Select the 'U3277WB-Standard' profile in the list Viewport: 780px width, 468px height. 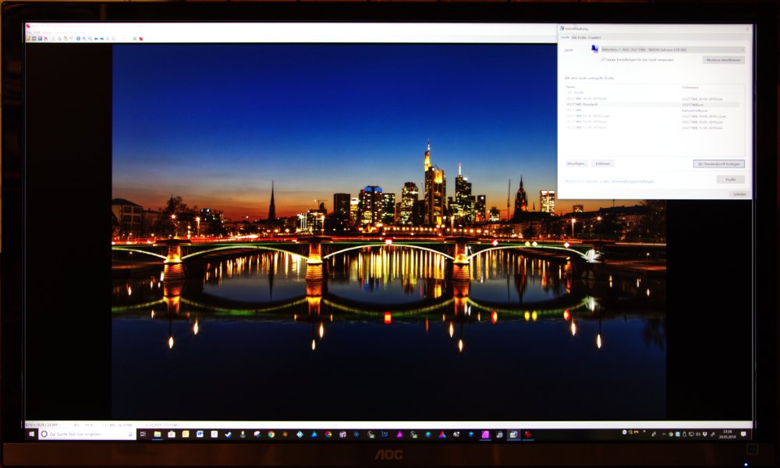click(583, 104)
